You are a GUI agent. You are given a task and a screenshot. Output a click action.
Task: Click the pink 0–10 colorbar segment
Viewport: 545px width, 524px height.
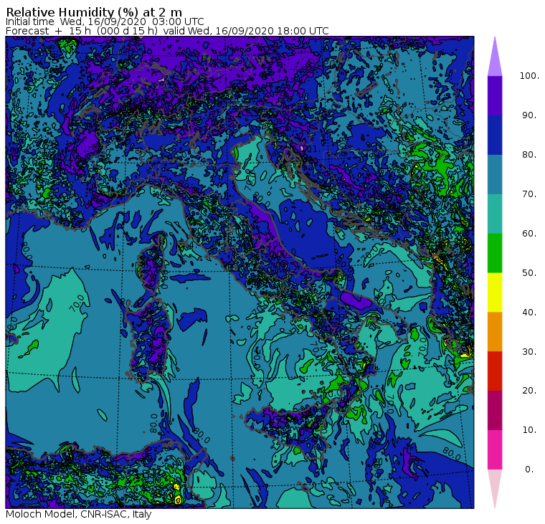[495, 449]
